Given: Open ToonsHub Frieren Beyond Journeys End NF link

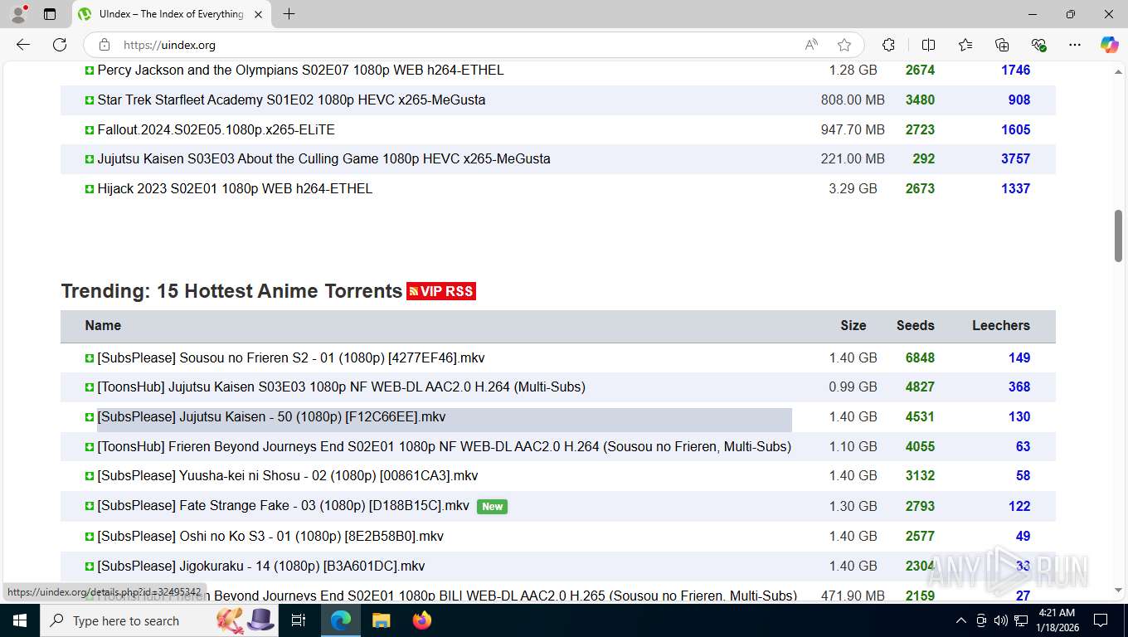Looking at the screenshot, I should (x=444, y=446).
